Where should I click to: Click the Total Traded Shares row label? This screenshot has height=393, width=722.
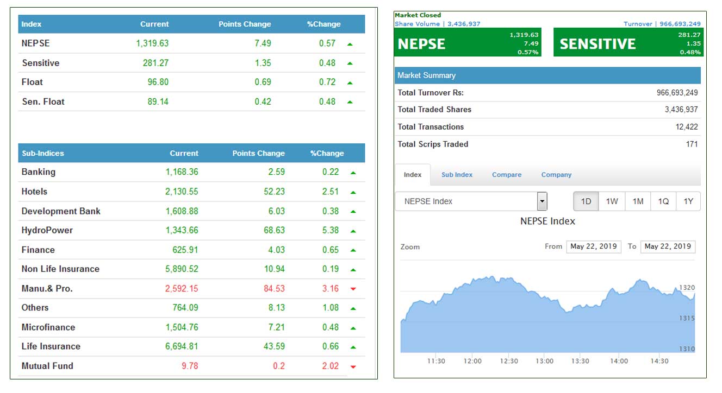434,110
